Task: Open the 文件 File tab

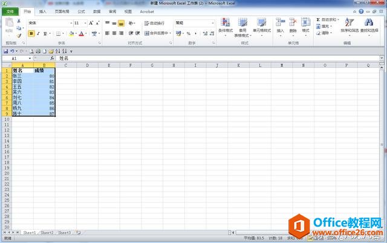Action: click(10, 11)
